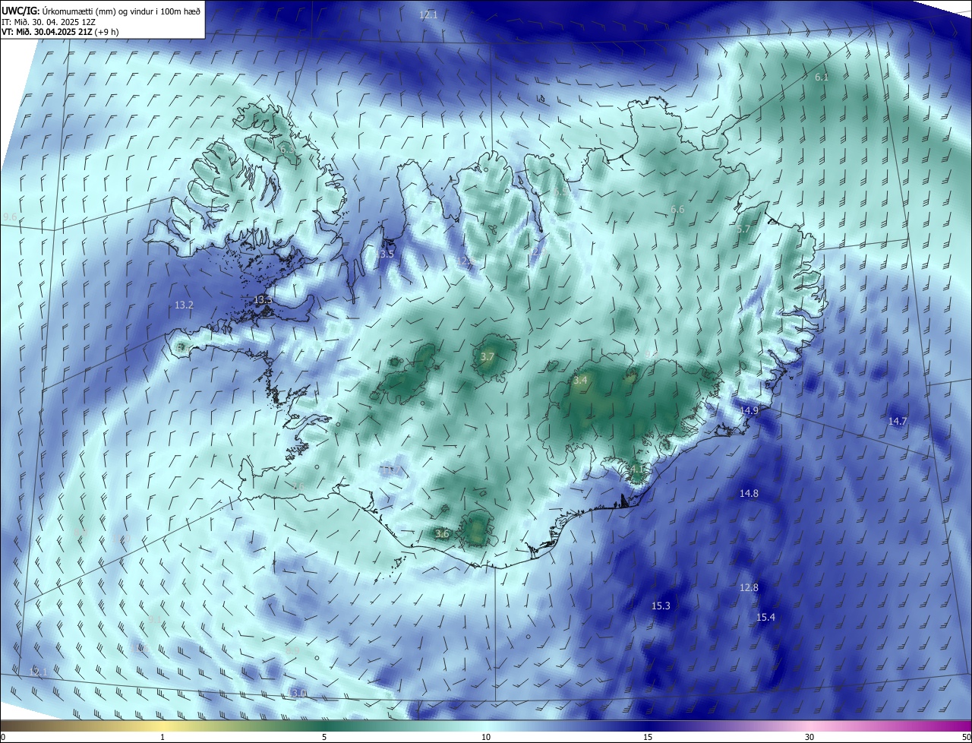Click the 1 tick on the color scale
Screen dimensions: 972x743
pyautogui.click(x=163, y=737)
